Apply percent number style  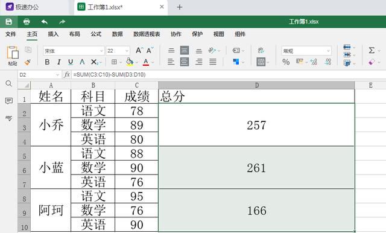pyautogui.click(x=286, y=62)
